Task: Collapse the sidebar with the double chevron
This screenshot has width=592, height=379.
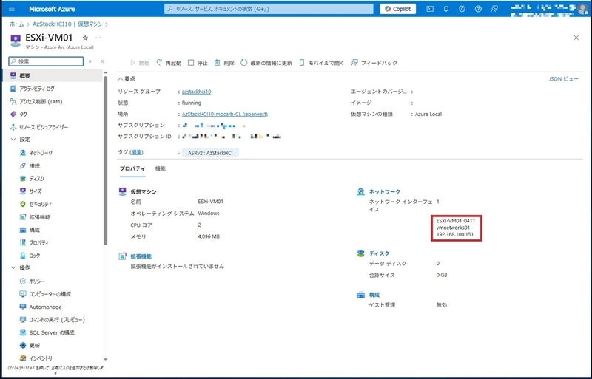Action: pos(102,61)
